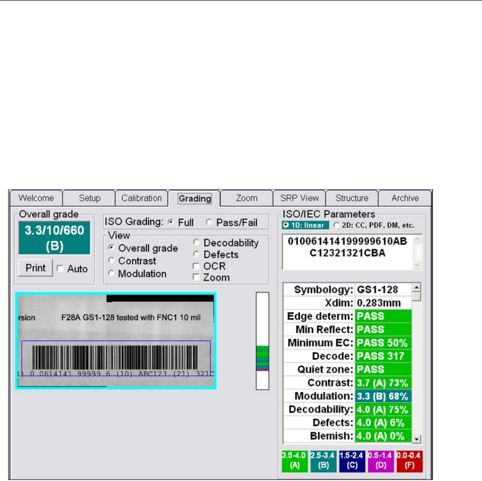
Task: Open the SRP View tab
Action: [x=300, y=198]
